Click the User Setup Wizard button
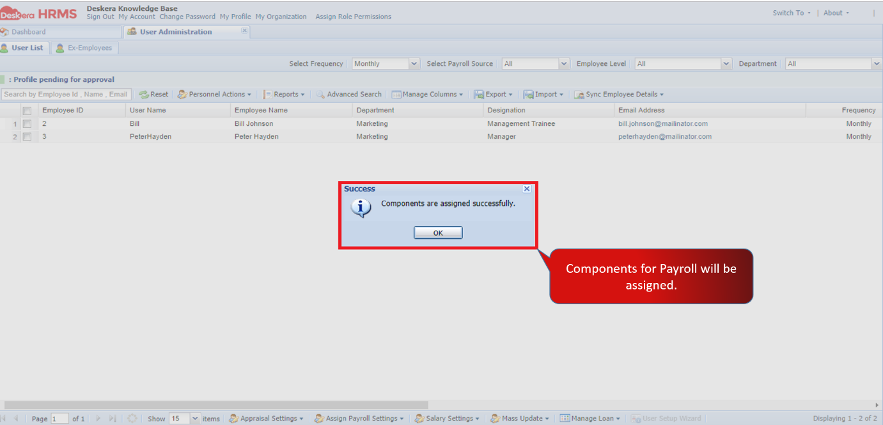883x425 pixels. point(666,419)
